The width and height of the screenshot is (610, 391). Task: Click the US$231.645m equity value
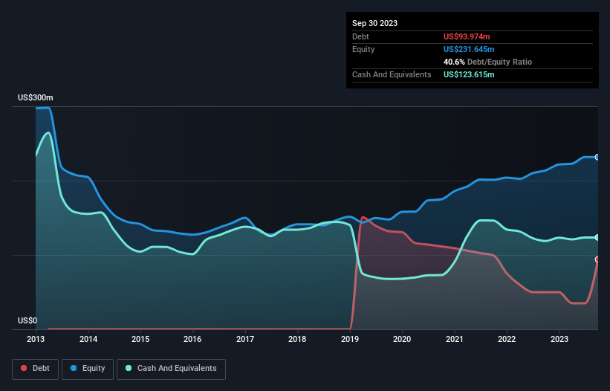[469, 49]
